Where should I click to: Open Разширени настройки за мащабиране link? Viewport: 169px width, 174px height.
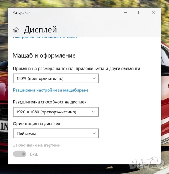pos(51,90)
